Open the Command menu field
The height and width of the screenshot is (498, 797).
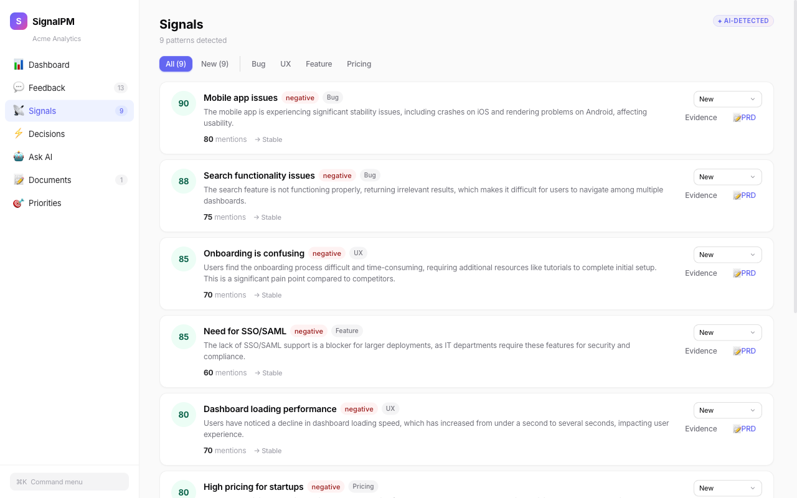click(x=69, y=481)
